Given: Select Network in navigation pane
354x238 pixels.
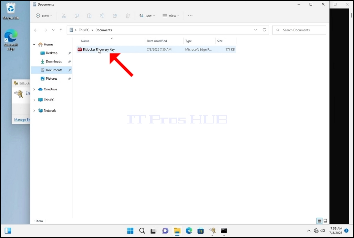Looking at the screenshot, I should 50,111.
